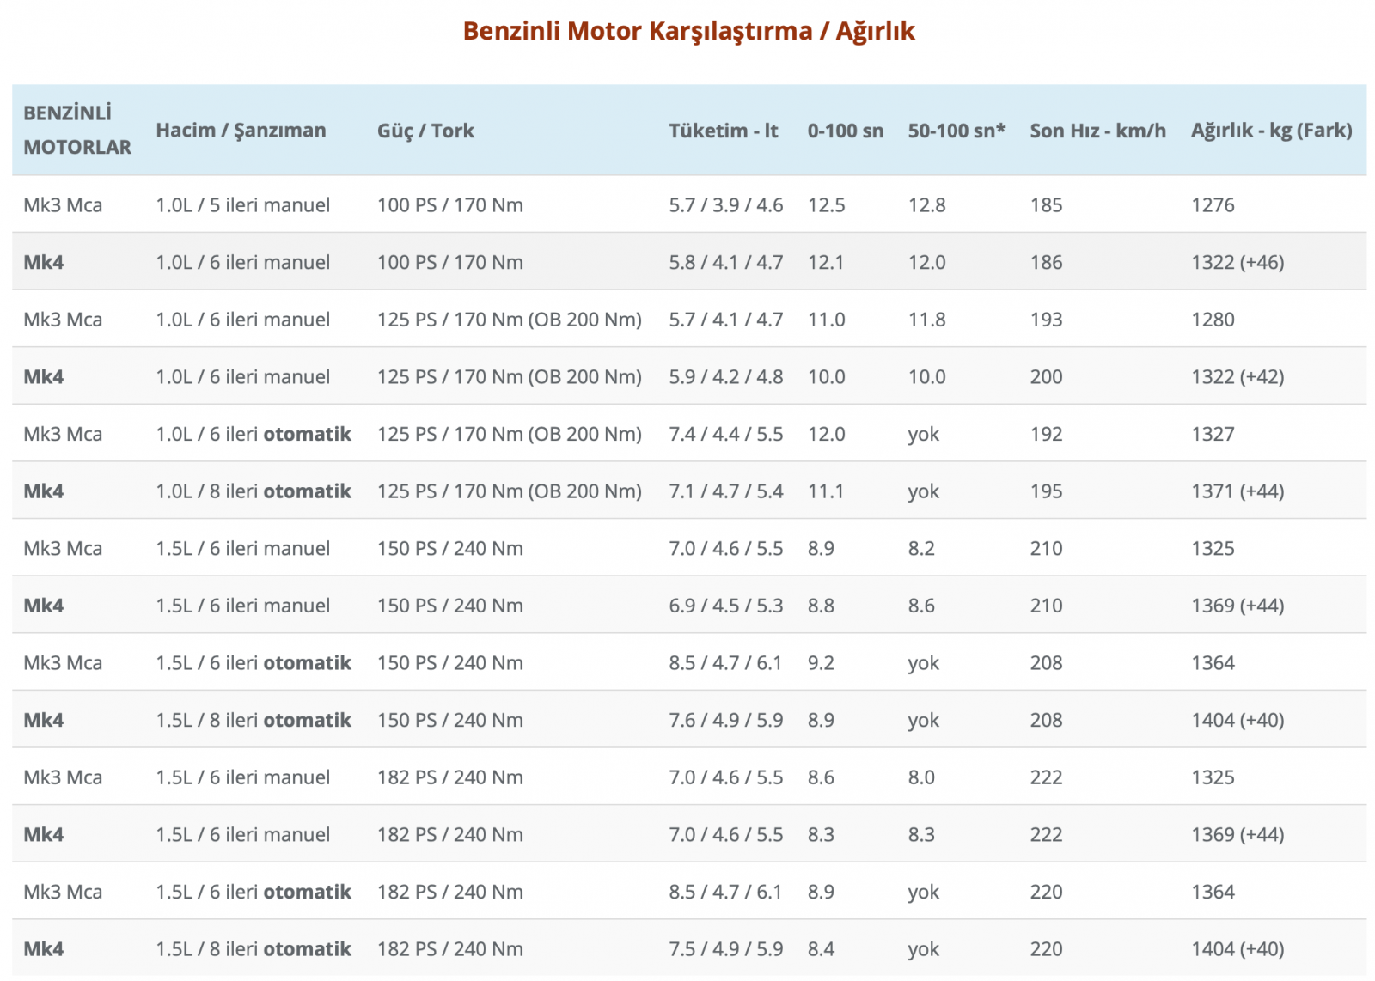Viewport: 1375px width, 981px height.
Task: Click weight value '1327'
Action: (1213, 434)
